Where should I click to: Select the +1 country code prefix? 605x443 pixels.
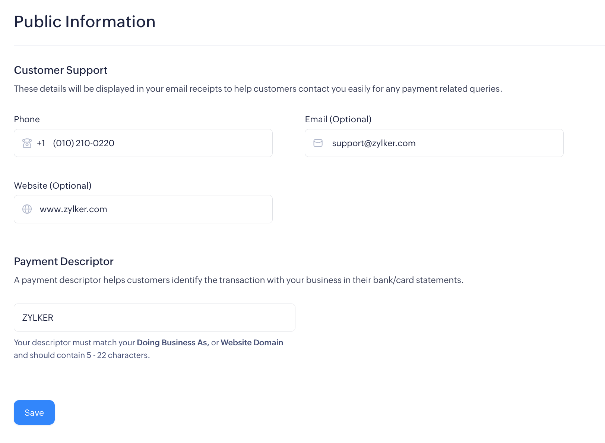(x=41, y=143)
